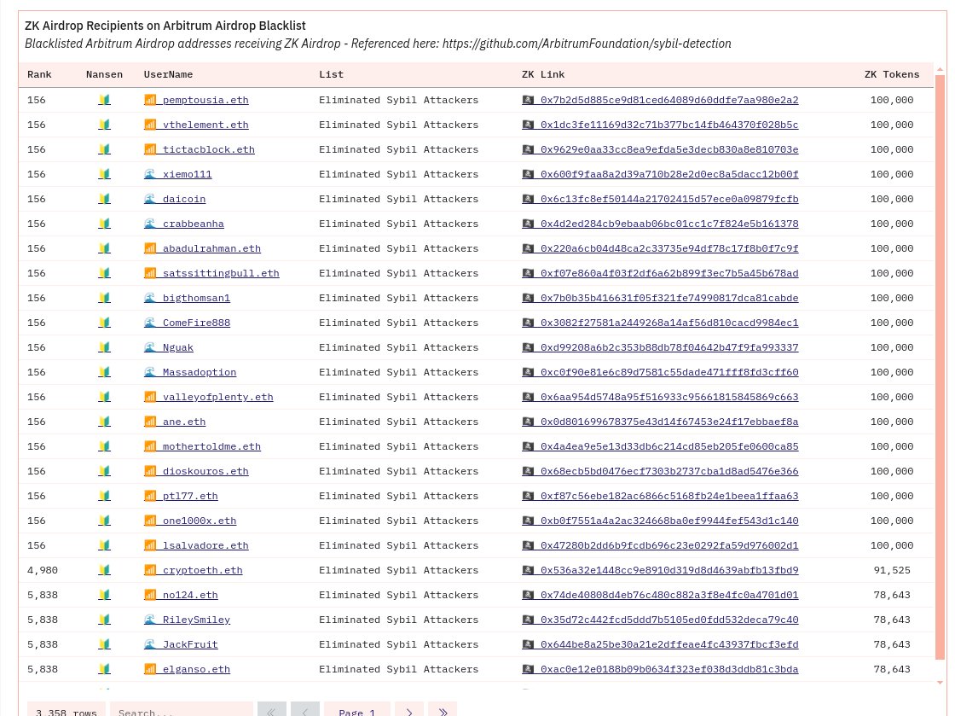
Task: Sort table by Rank column header
Action: pyautogui.click(x=39, y=74)
